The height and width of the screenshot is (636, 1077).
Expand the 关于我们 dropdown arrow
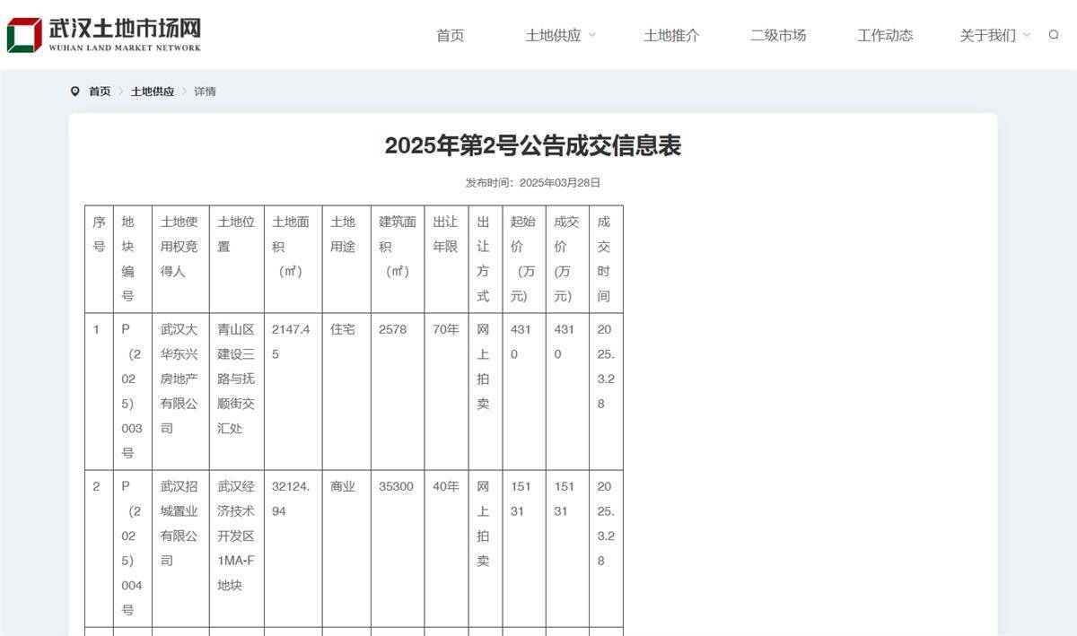click(1027, 35)
